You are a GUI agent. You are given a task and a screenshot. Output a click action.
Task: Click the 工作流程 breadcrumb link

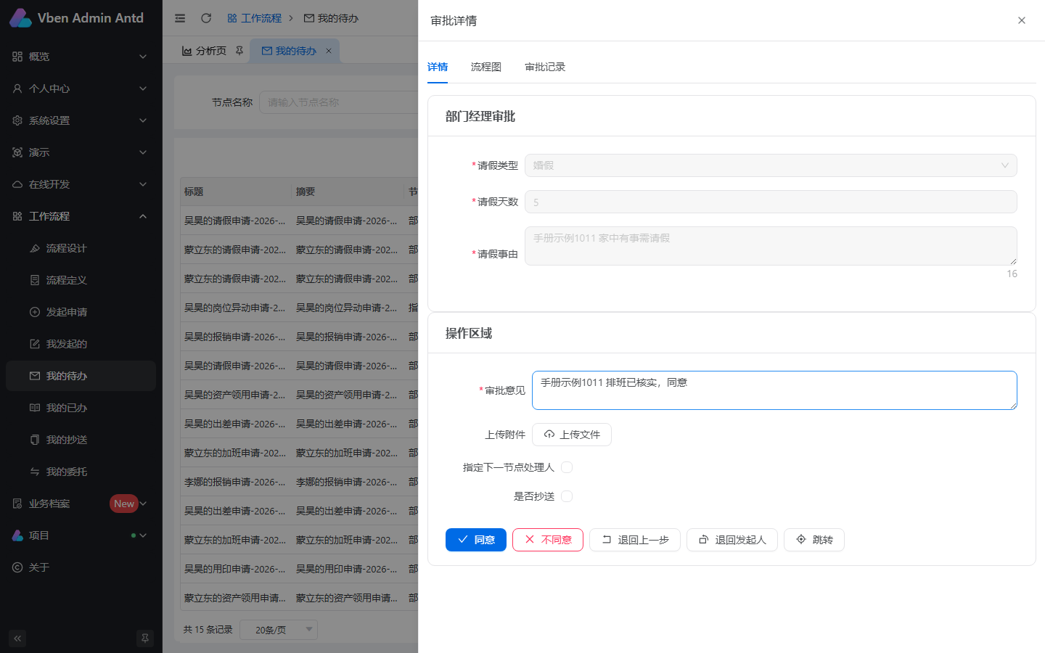click(x=255, y=18)
